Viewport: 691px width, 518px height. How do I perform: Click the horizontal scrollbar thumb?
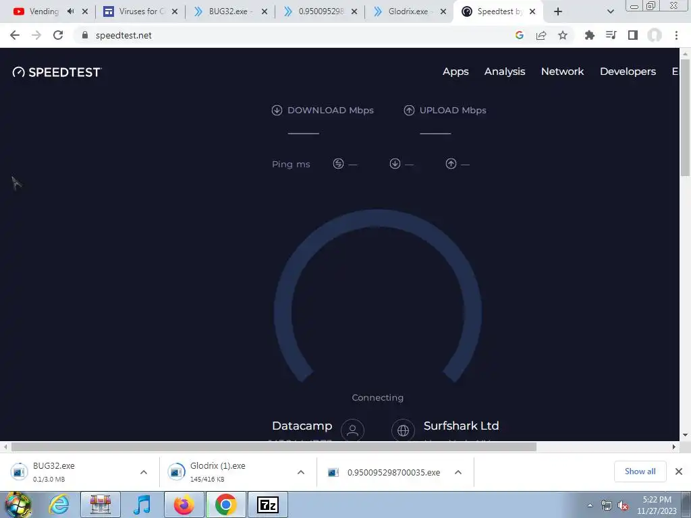coord(274,447)
